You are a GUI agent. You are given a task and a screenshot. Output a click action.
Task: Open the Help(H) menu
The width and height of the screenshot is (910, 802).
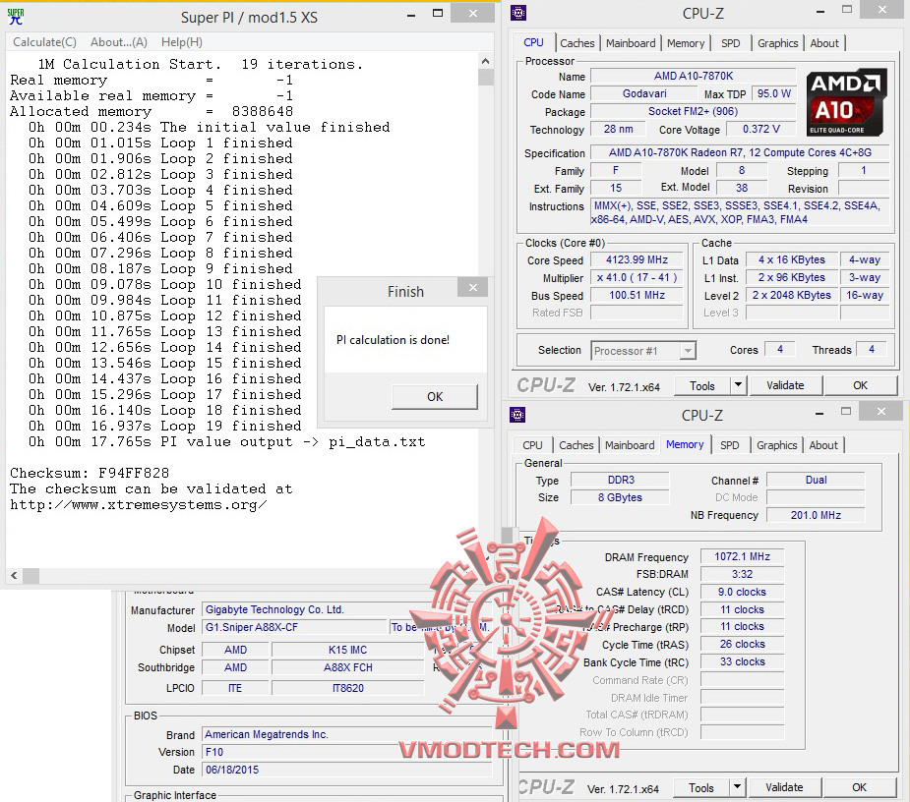(182, 41)
